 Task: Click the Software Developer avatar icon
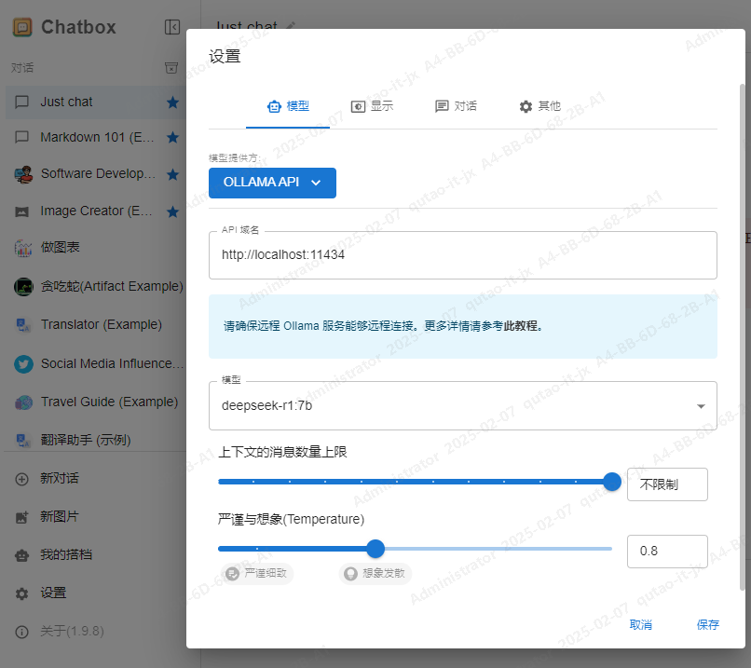tap(23, 174)
